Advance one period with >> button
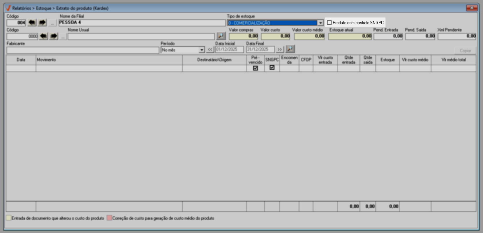483x233 pixels. (x=280, y=49)
